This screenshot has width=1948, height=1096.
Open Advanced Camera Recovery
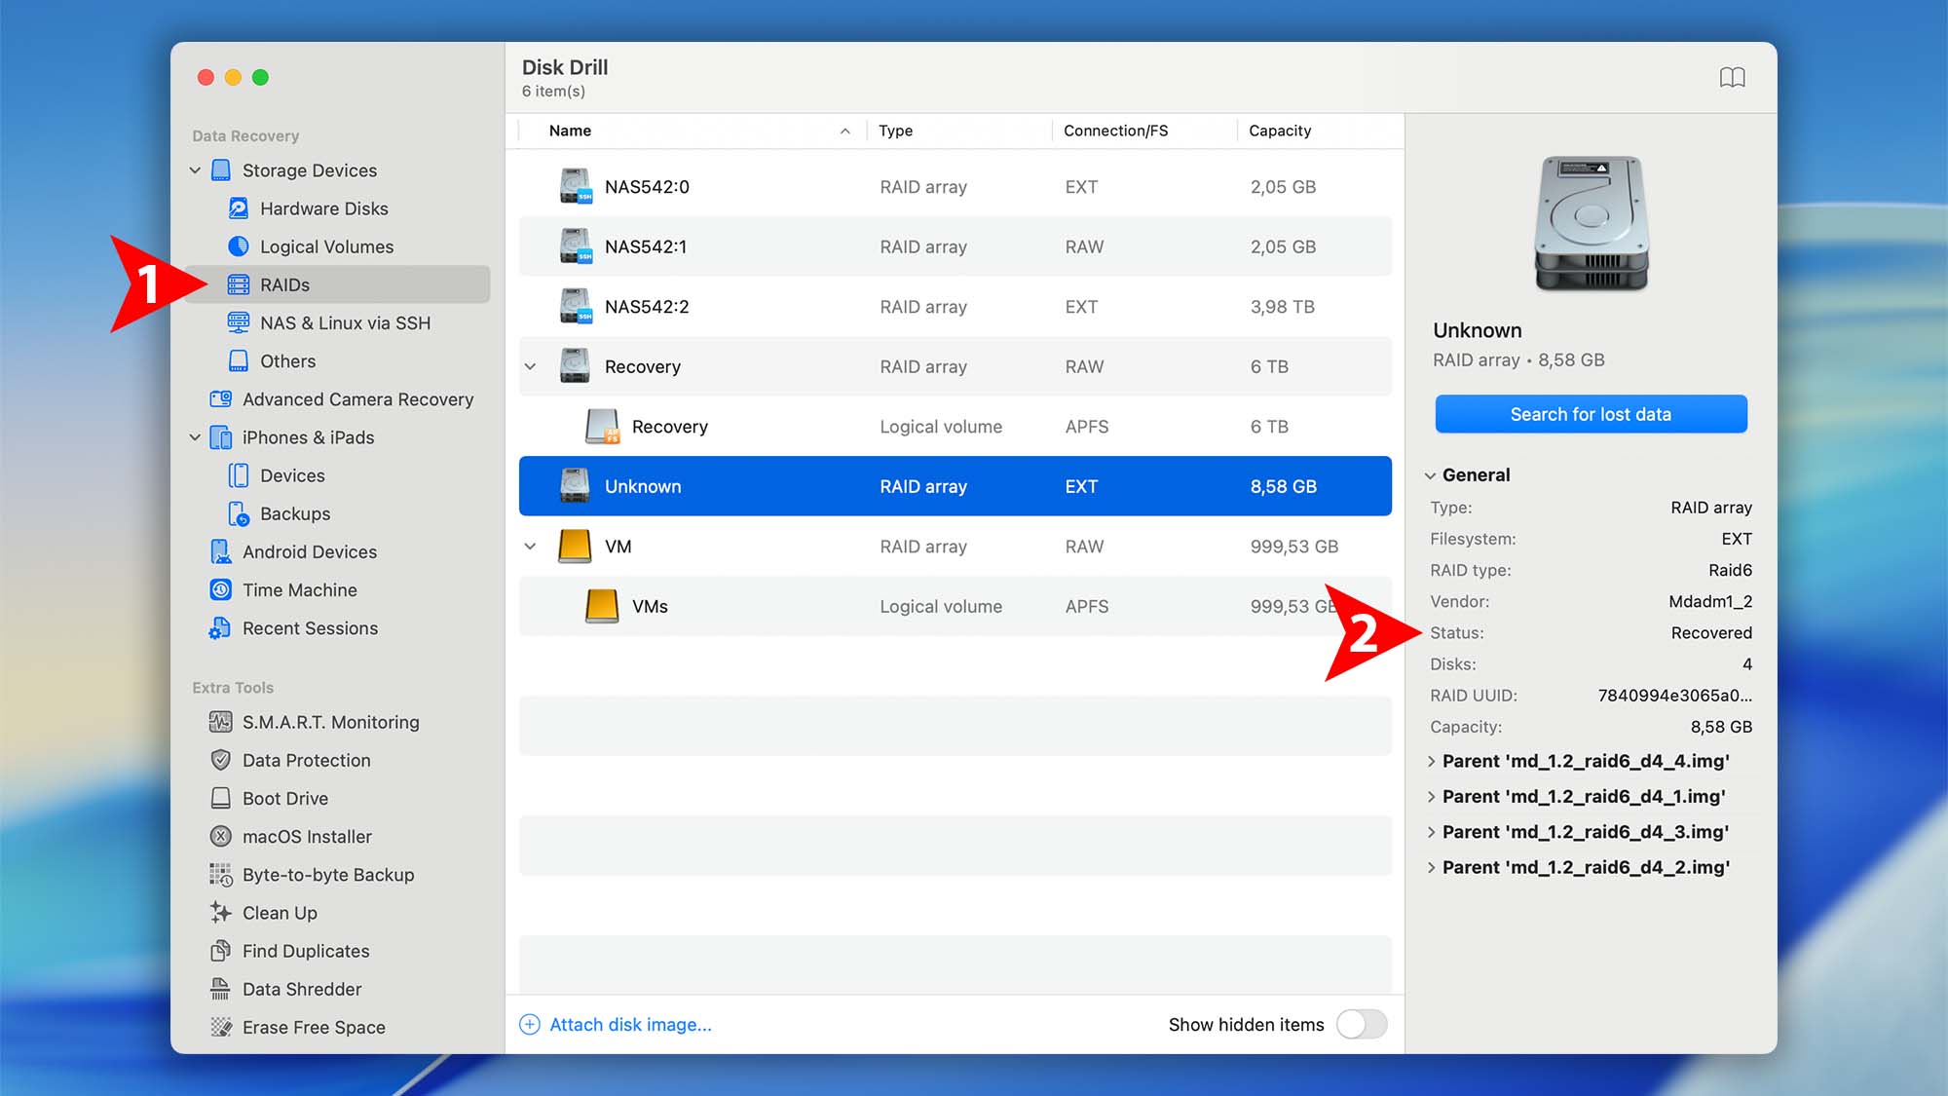[x=337, y=399]
